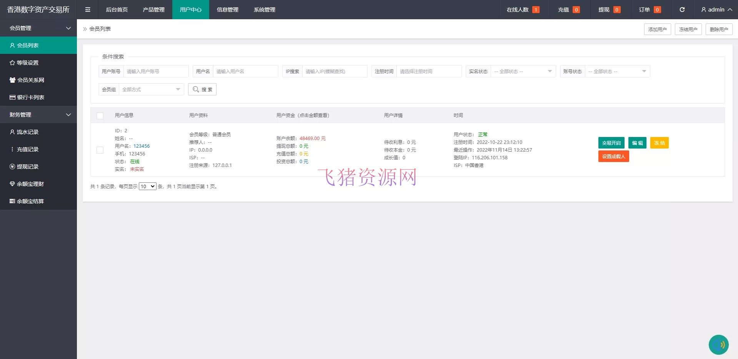This screenshot has width=738, height=359.
Task: Click the floating chat bubble bottom right
Action: [718, 344]
